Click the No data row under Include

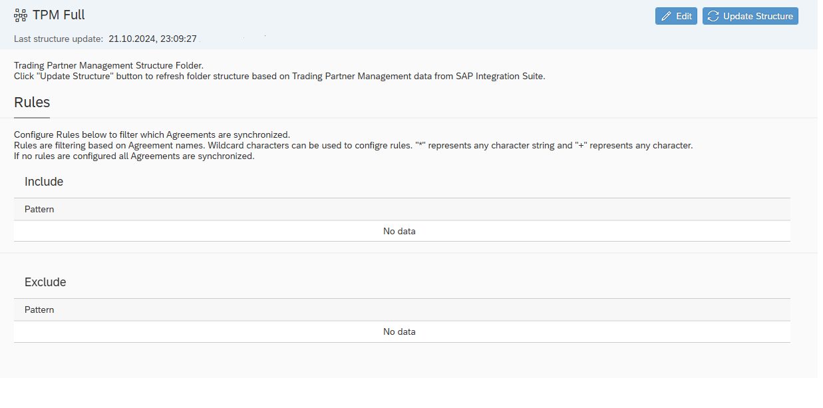[399, 231]
